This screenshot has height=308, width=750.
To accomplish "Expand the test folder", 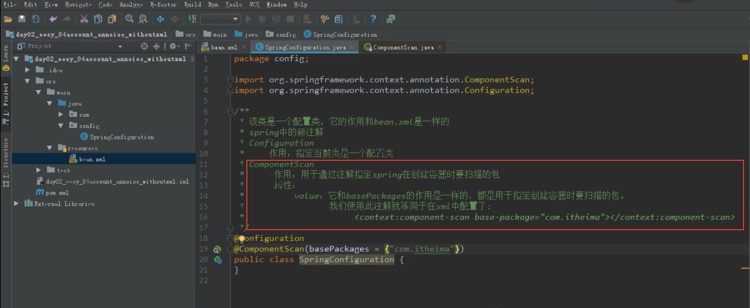I will 38,170.
